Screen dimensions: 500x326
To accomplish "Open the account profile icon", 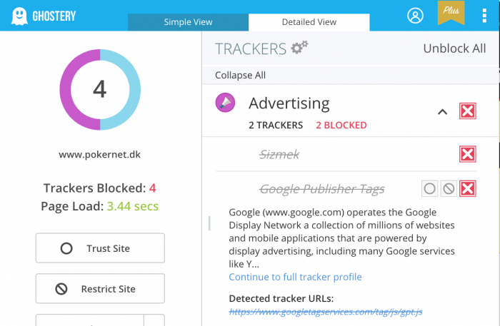I will coord(415,16).
